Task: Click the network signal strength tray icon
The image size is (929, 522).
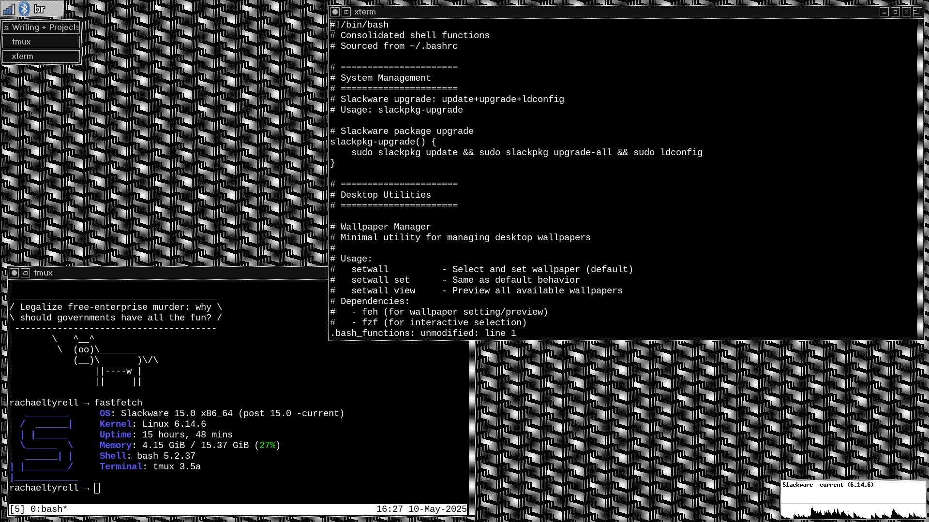Action: coord(9,9)
